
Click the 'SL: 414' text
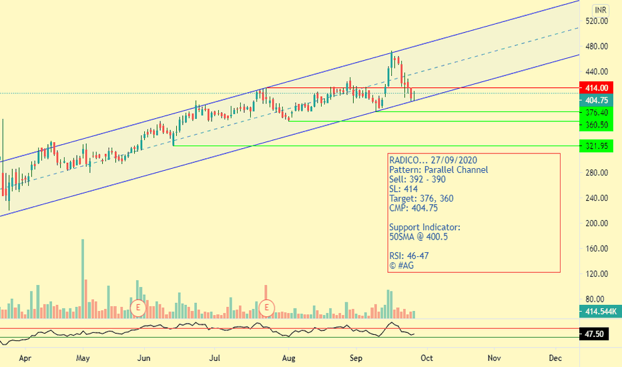point(403,189)
